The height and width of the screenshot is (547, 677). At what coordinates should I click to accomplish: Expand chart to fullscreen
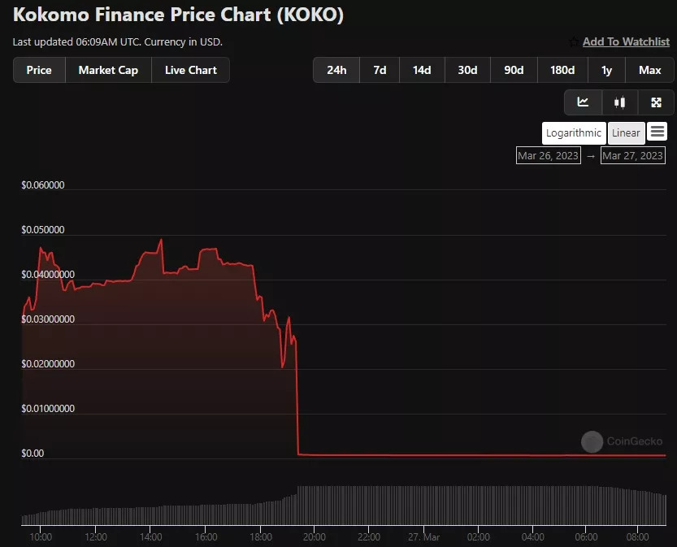pyautogui.click(x=656, y=102)
